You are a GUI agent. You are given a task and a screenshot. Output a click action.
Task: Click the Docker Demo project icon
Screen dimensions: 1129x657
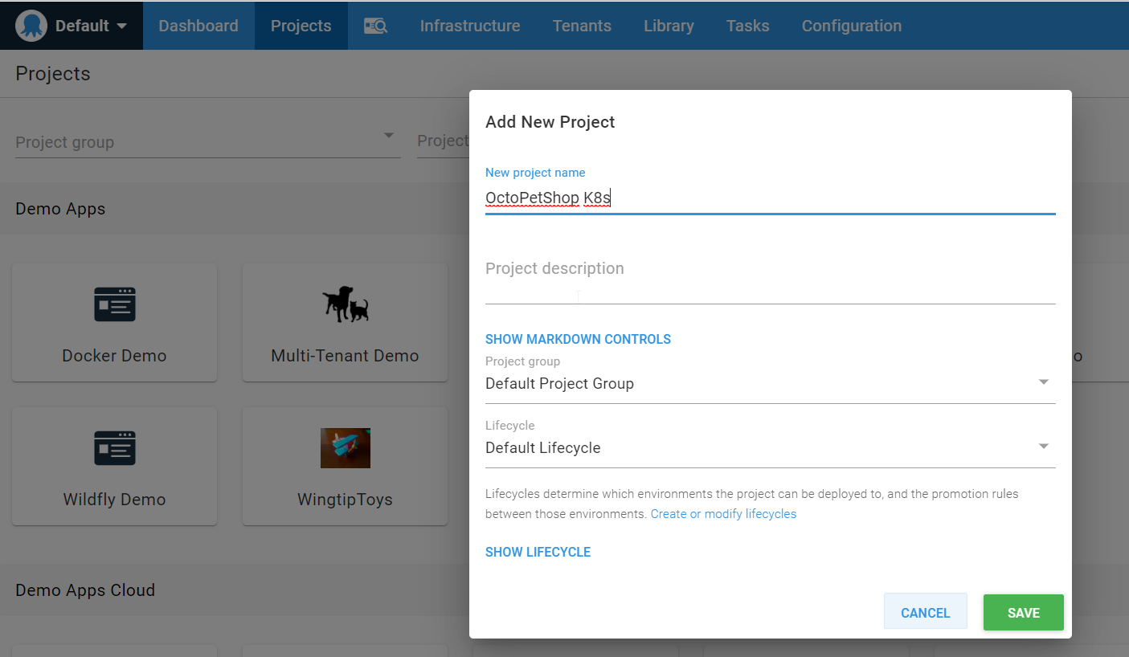115,304
